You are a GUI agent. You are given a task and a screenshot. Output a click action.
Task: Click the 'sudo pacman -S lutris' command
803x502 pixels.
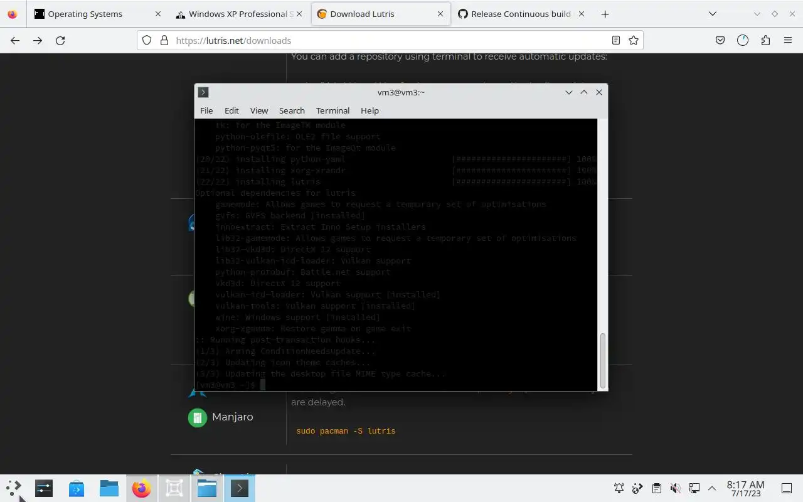tap(346, 431)
